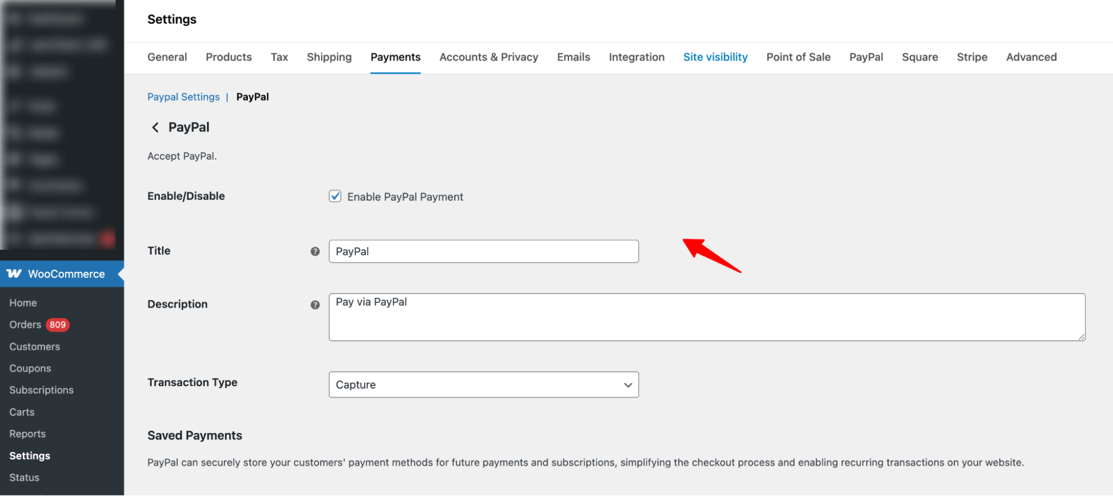Click into the Description text area
Screen dimensions: 1113x496
coord(707,317)
